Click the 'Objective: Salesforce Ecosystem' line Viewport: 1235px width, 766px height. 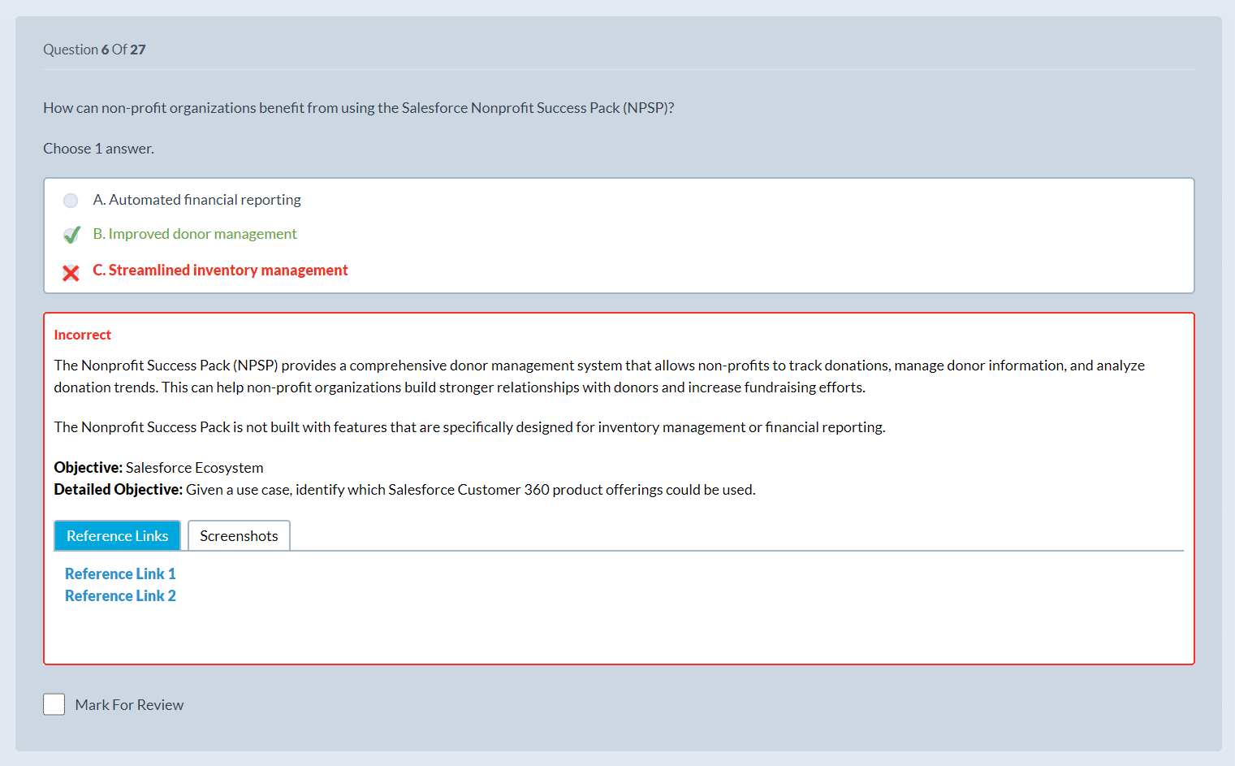[x=158, y=468]
